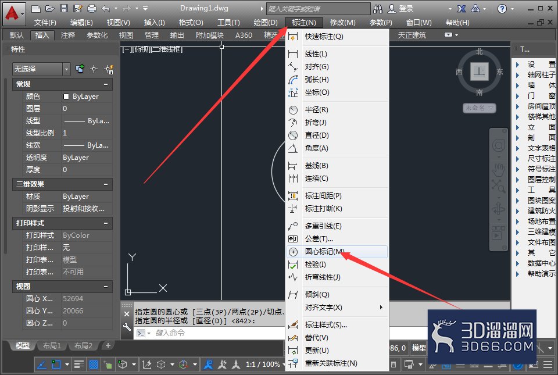Viewport: 558px width, 375px height.
Task: Open the 绘图(D) menu
Action: click(x=266, y=23)
